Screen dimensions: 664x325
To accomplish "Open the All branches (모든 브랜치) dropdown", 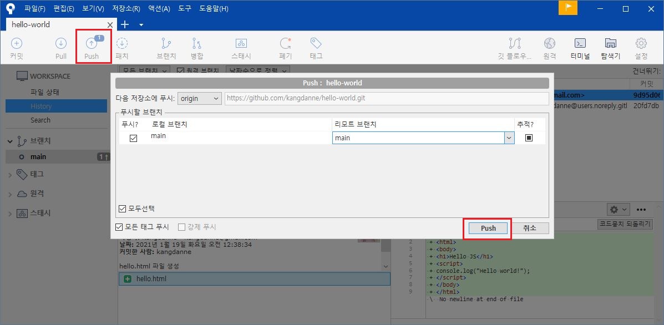I will tap(145, 70).
